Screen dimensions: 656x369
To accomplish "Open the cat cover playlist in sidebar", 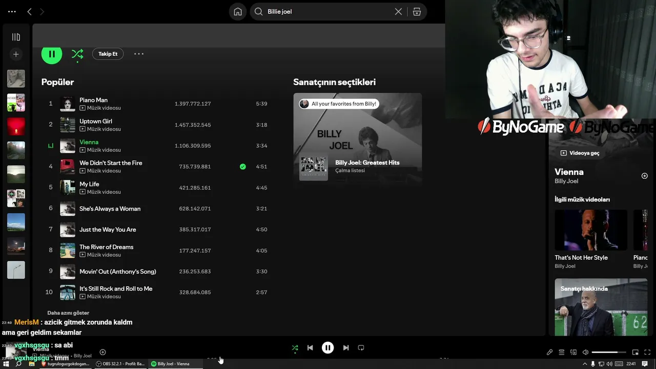I will [x=16, y=78].
